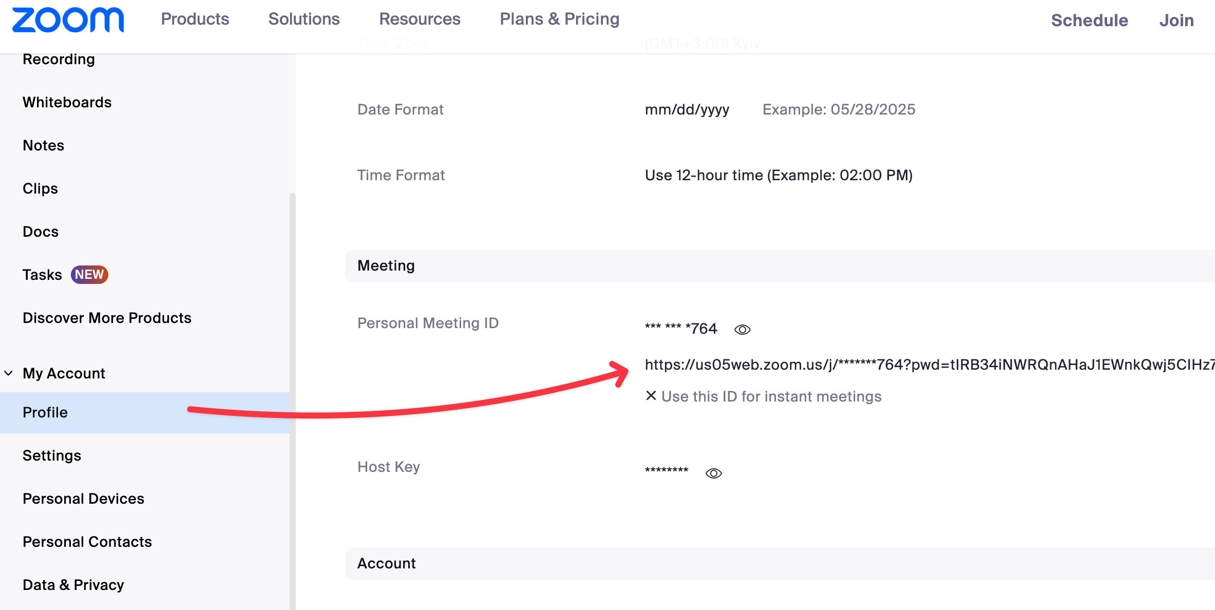The image size is (1215, 610).
Task: Click the Schedule link
Action: point(1090,20)
